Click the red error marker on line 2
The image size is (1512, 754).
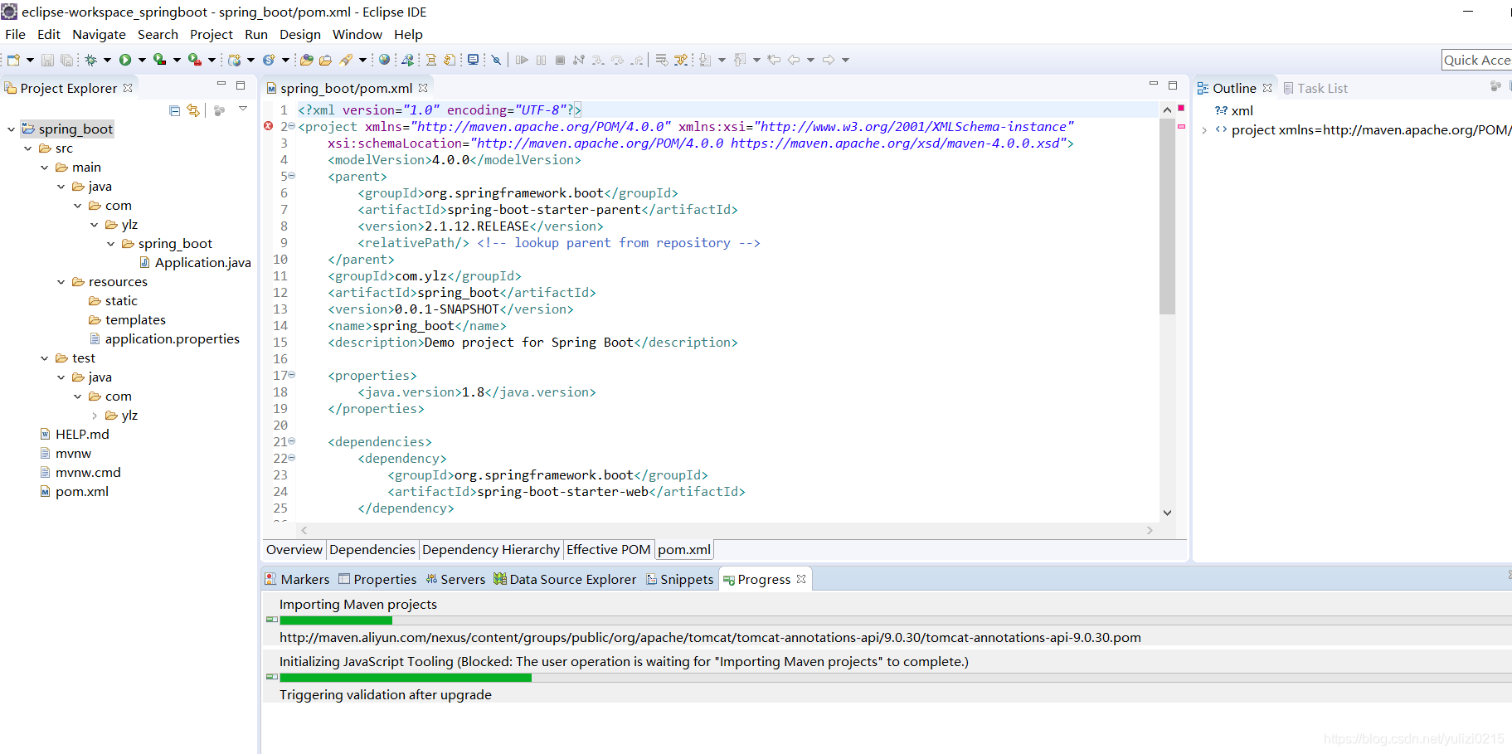pos(268,126)
